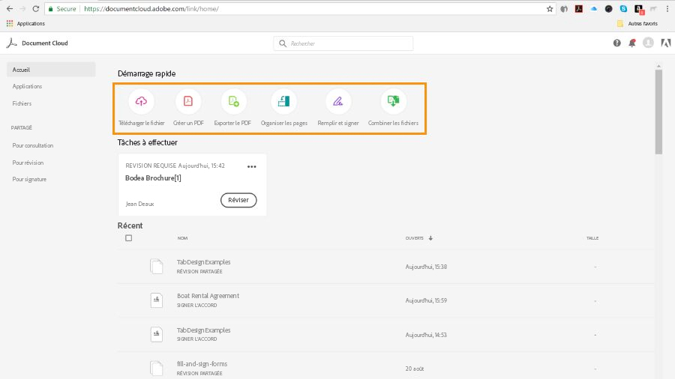
Task: Open the Créer un PDF tool
Action: pos(188,101)
